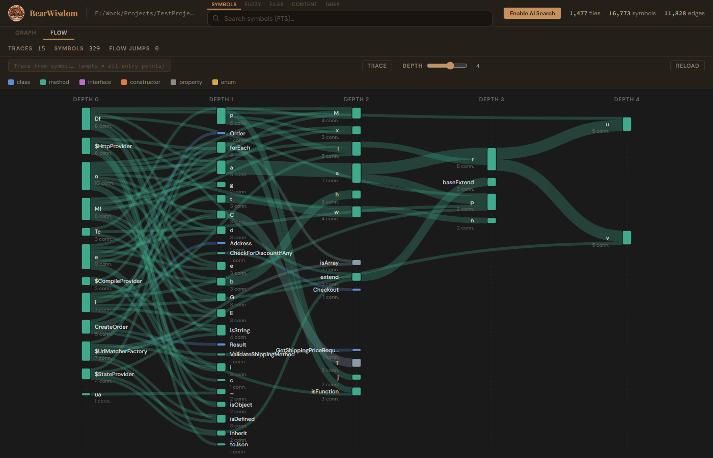Select the baseExtend node
The image size is (713, 458).
[x=491, y=182]
